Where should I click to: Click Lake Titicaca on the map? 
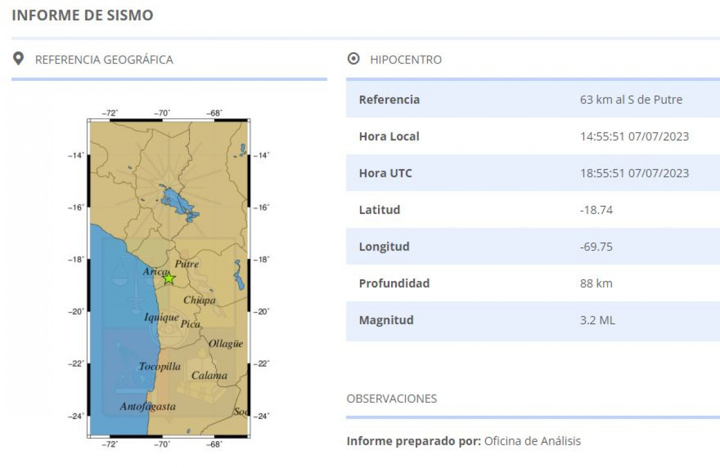click(178, 204)
